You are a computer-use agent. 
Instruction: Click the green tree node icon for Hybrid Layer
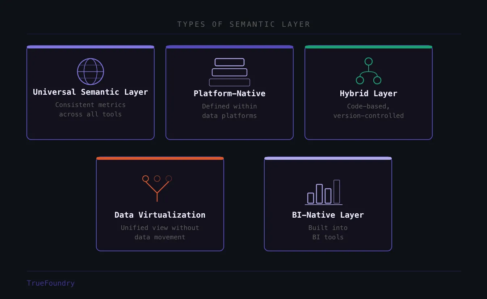[x=369, y=71]
